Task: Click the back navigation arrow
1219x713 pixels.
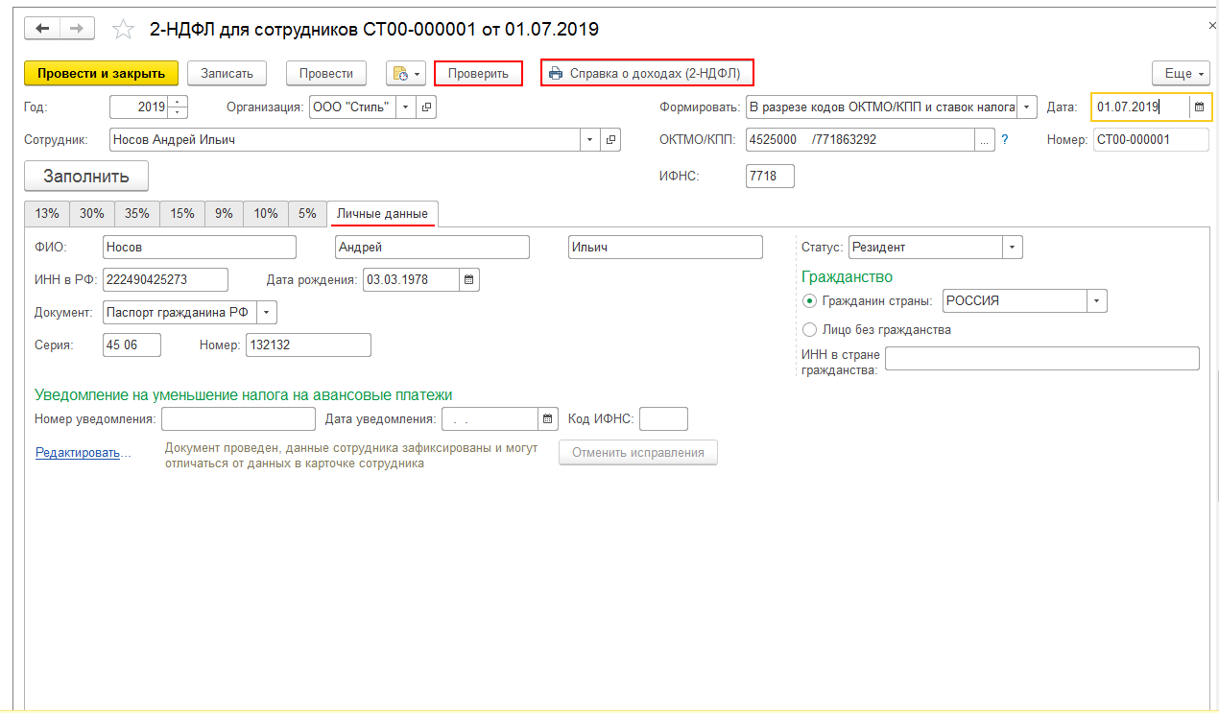Action: pos(42,29)
